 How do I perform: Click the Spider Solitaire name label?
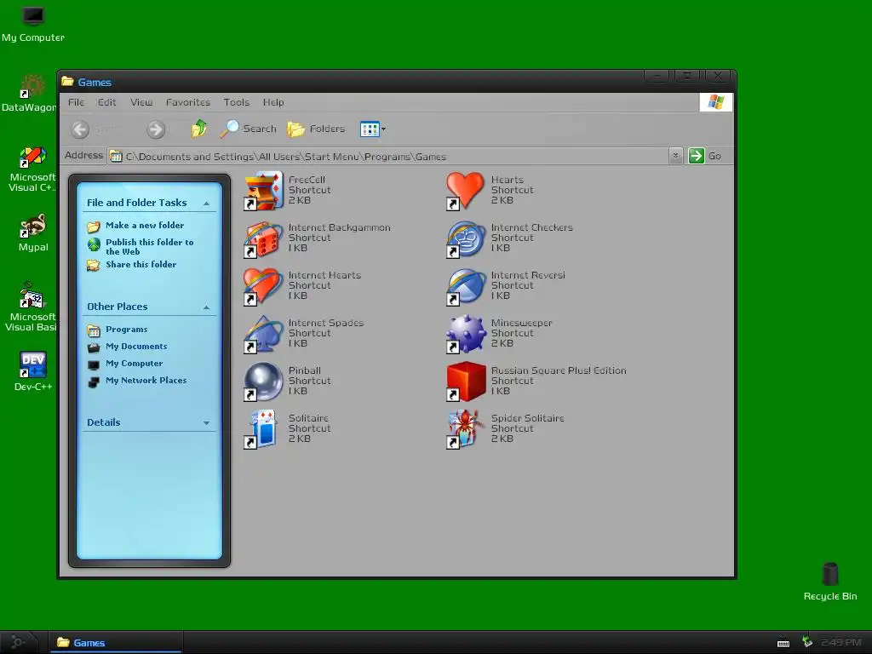click(527, 418)
